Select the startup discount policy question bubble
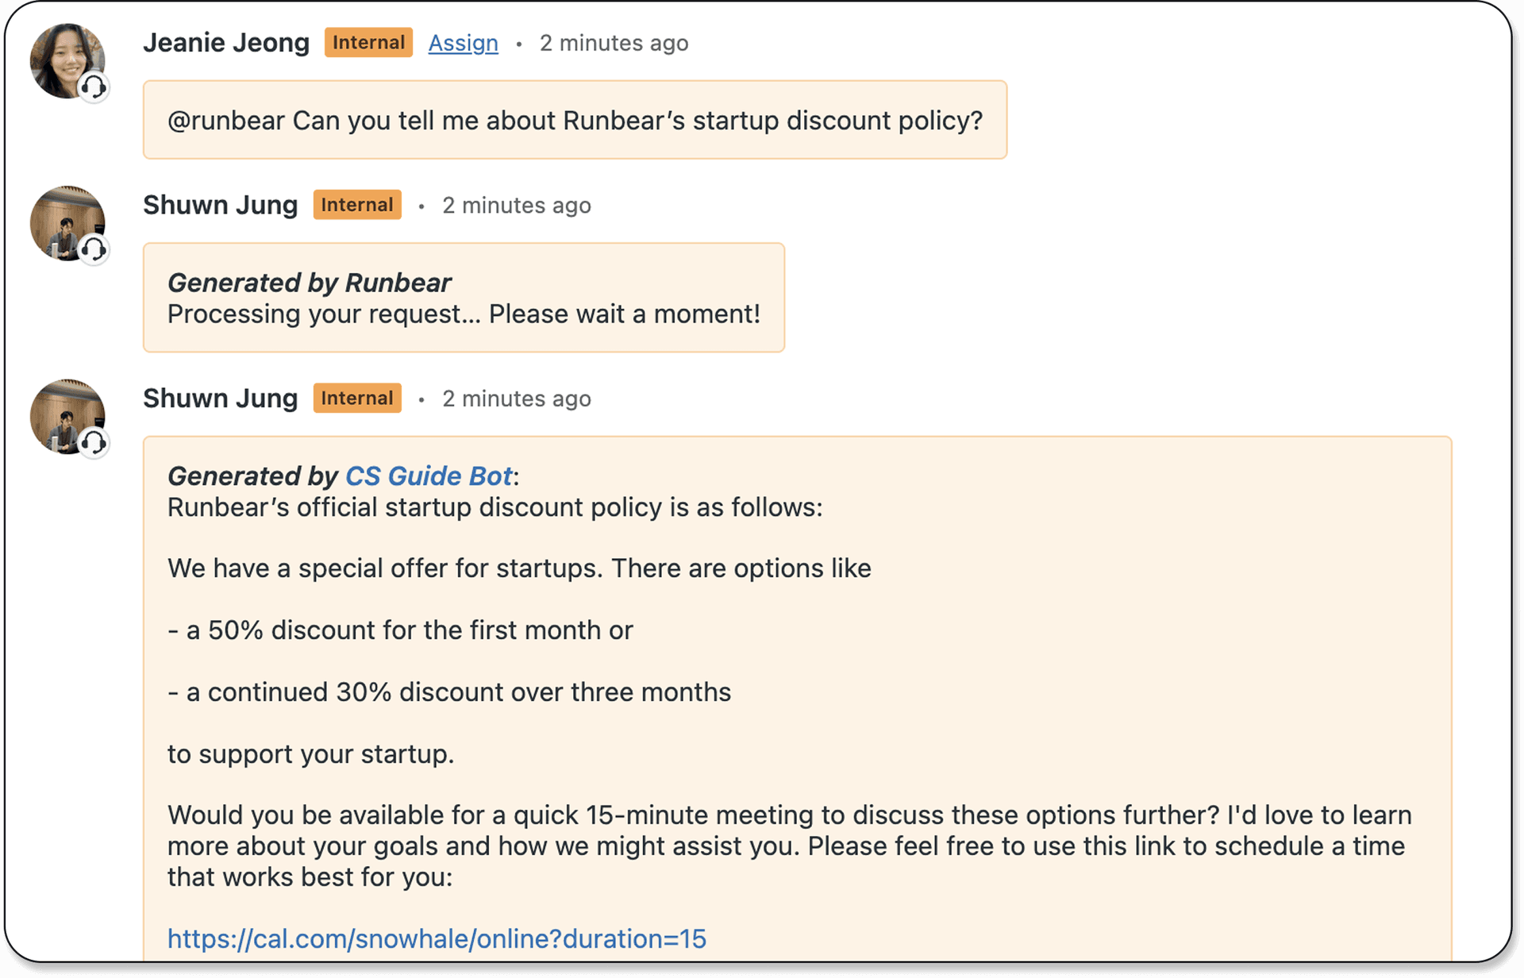Screen dimensions: 1524x978 tap(575, 120)
